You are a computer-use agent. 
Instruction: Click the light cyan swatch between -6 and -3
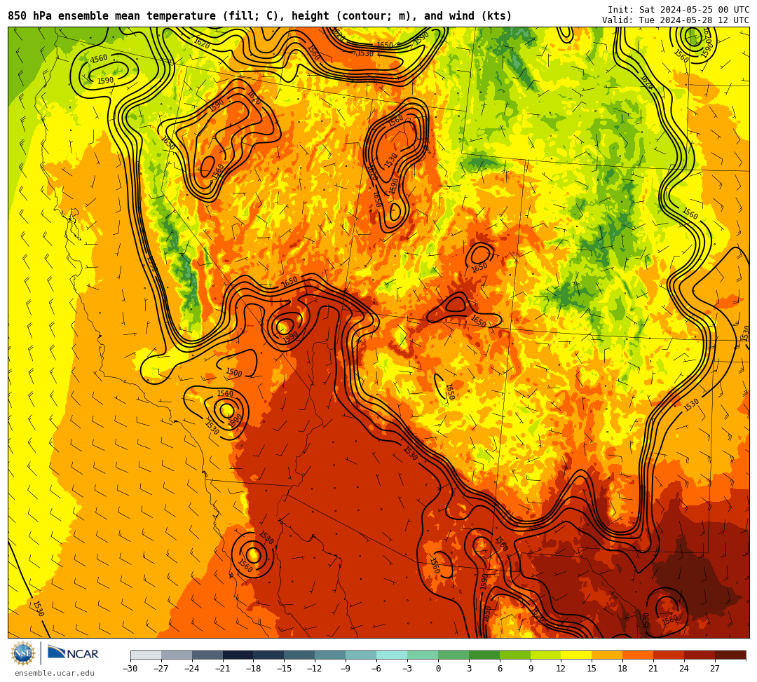[x=392, y=655]
